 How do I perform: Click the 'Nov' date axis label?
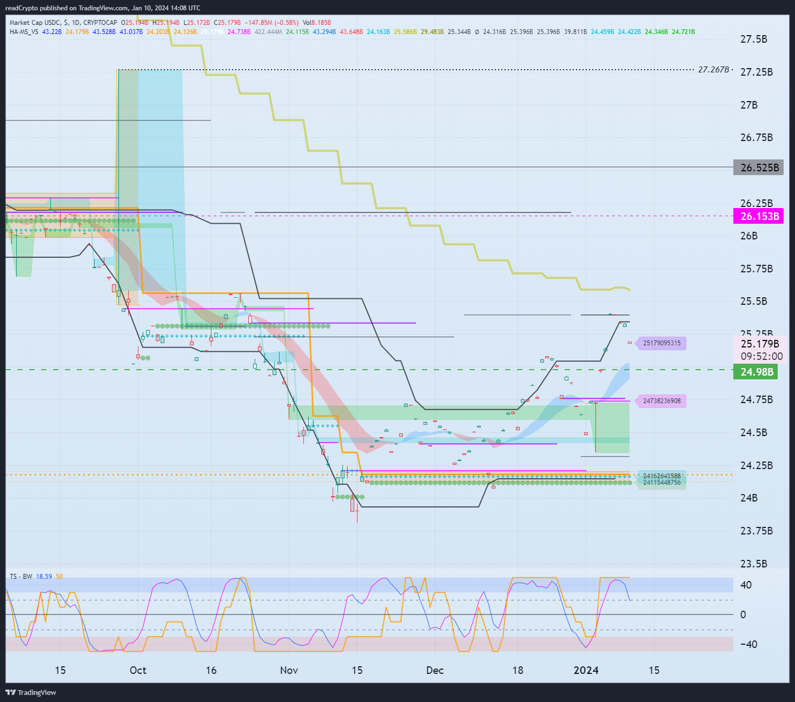click(x=289, y=670)
